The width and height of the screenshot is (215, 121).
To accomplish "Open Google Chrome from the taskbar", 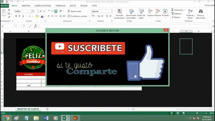I will (x=7, y=118).
